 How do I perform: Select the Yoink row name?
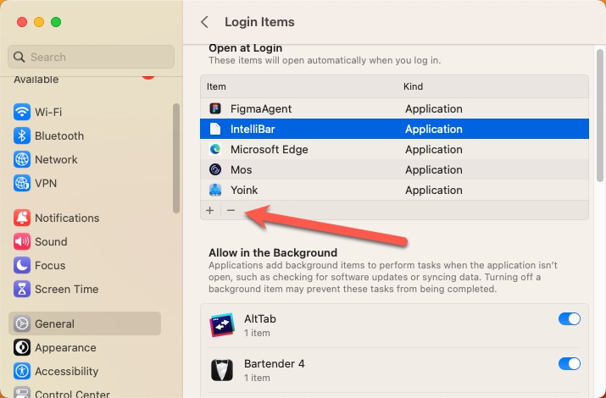pyautogui.click(x=244, y=190)
